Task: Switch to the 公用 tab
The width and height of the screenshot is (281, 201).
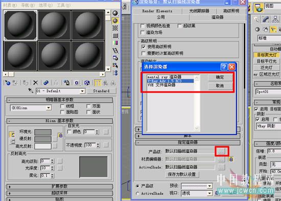Action: pos(161,17)
